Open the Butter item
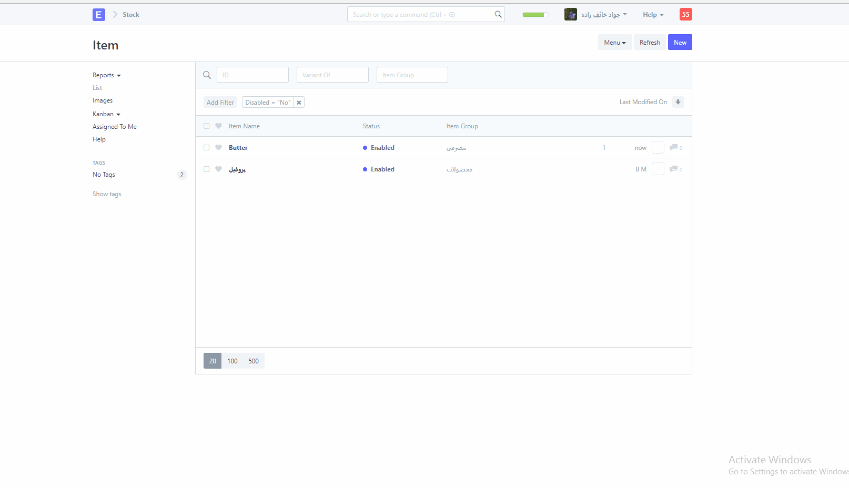The width and height of the screenshot is (849, 488). (238, 148)
